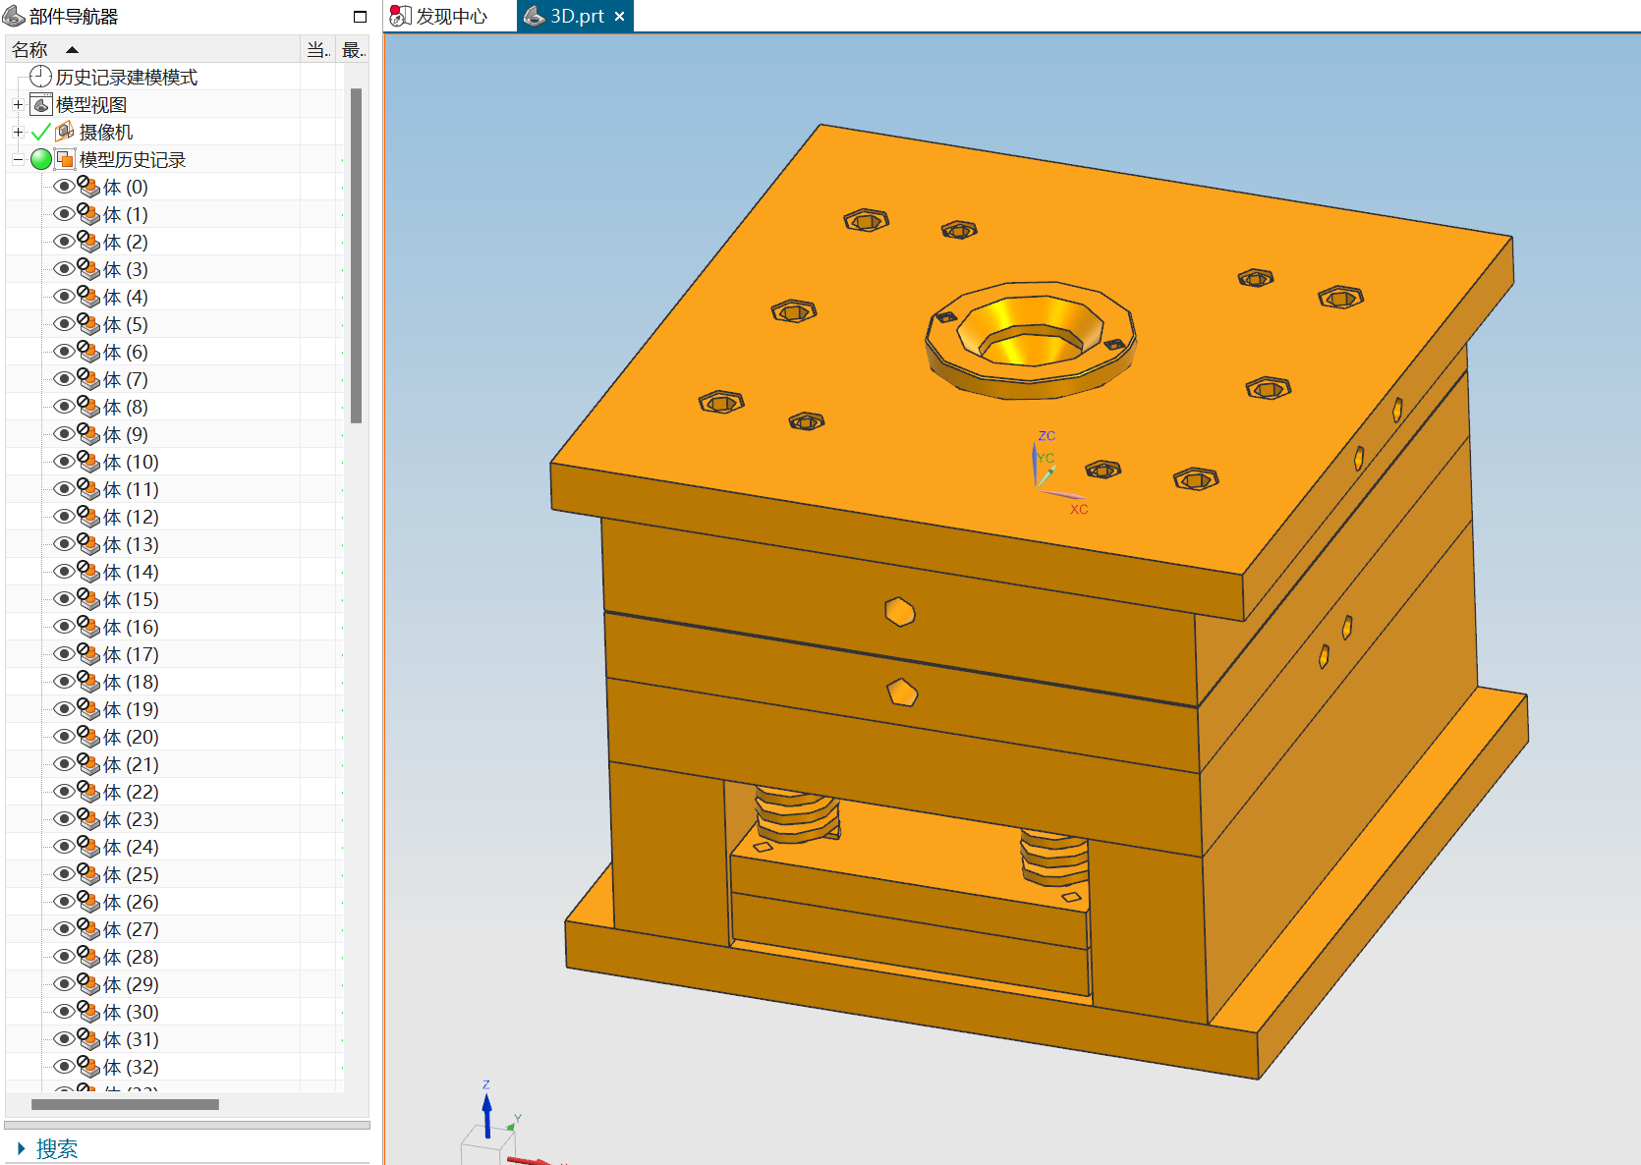Image resolution: width=1641 pixels, height=1165 pixels.
Task: Hide 体 (0) using its eye icon
Action: pyautogui.click(x=64, y=187)
